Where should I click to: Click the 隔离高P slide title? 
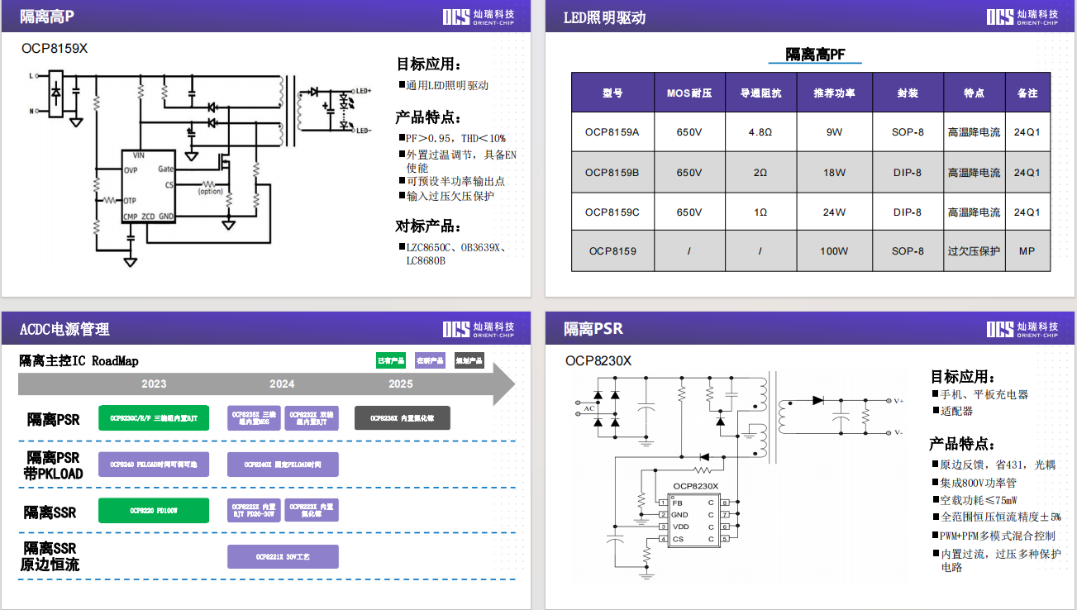(x=47, y=17)
